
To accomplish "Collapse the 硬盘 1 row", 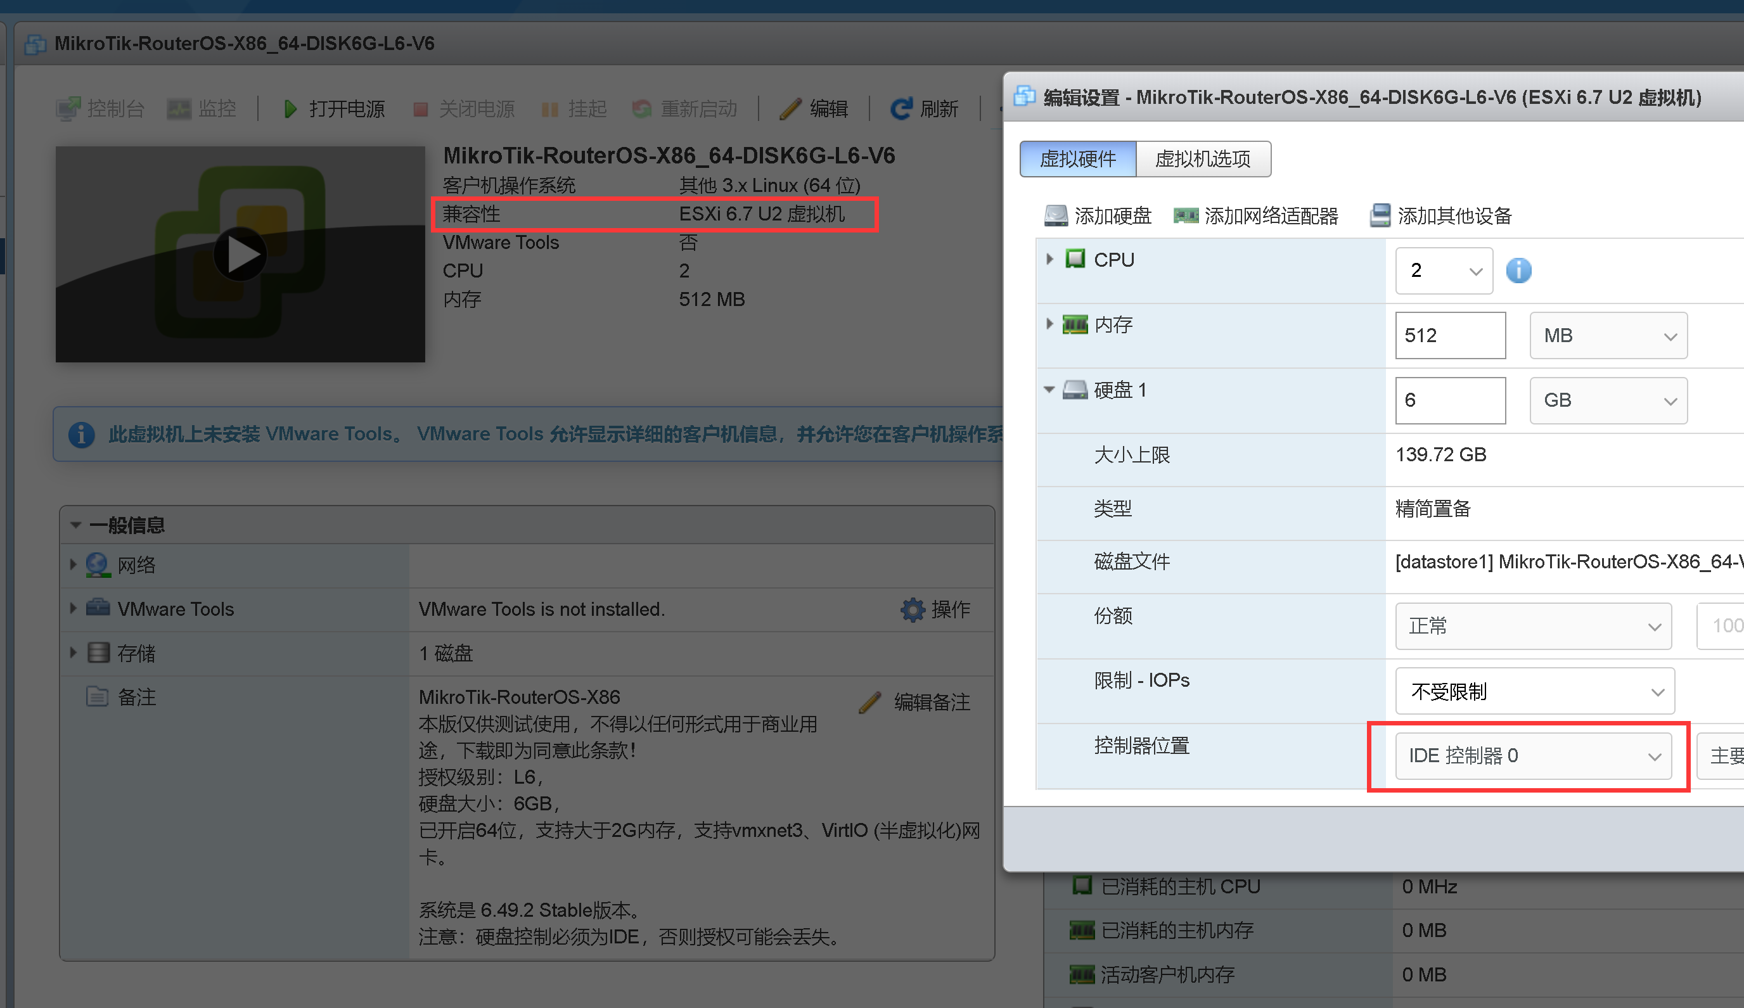I will [x=1049, y=390].
